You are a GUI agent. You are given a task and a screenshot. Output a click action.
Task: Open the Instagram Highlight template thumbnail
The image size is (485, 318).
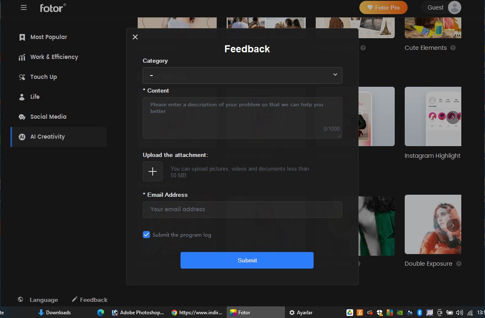(433, 116)
